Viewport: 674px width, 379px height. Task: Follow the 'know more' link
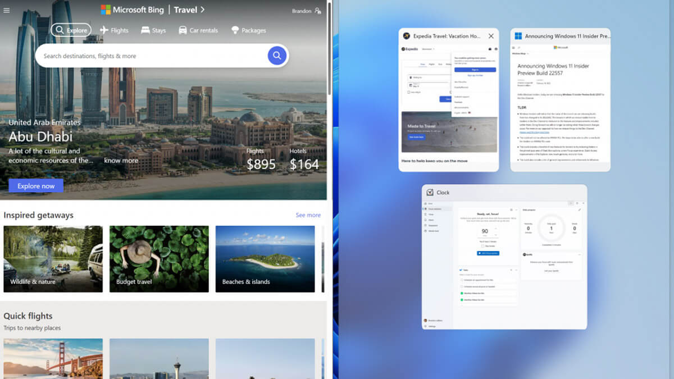tap(121, 161)
